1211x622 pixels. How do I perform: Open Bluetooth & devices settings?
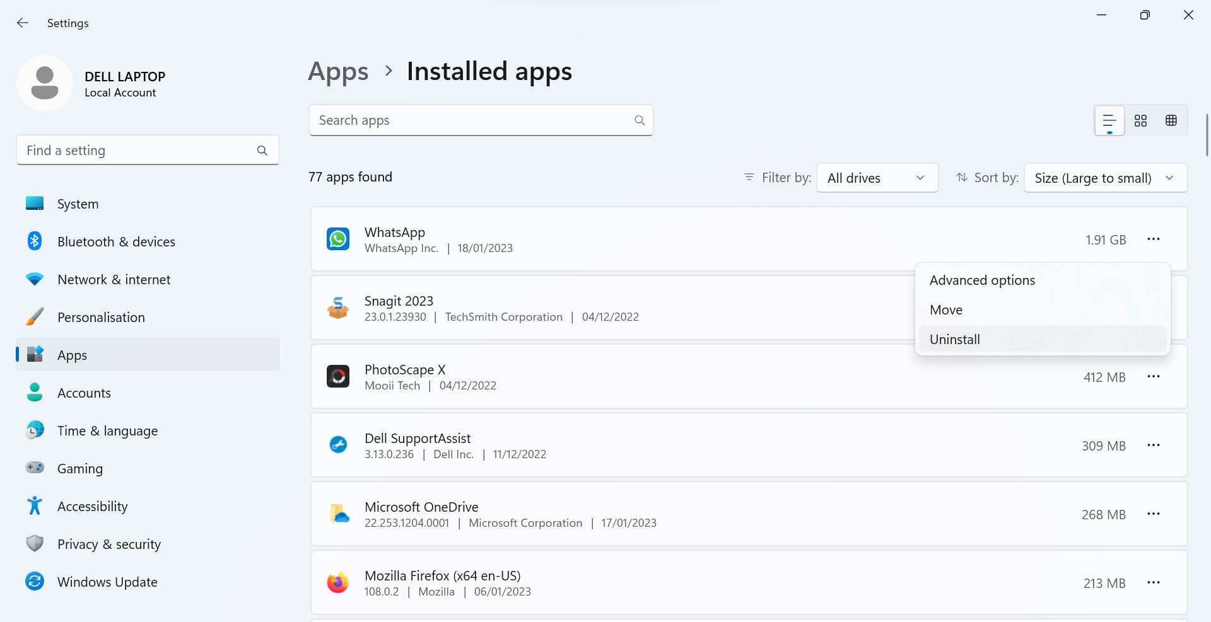point(148,241)
